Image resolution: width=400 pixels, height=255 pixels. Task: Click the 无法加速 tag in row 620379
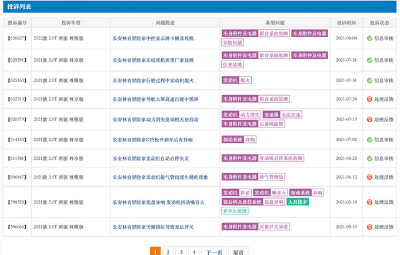(x=291, y=115)
